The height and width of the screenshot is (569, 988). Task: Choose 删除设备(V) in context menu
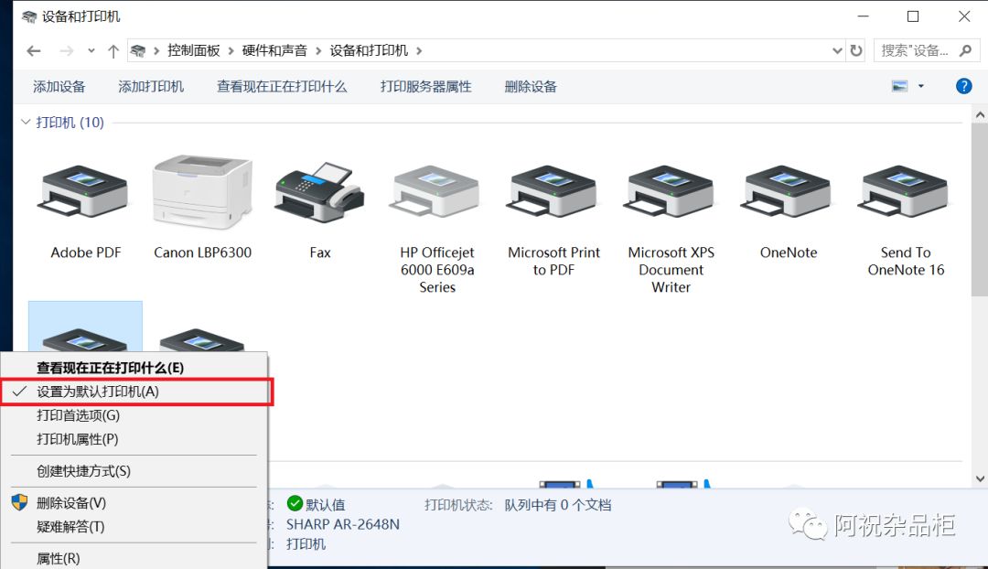[x=134, y=503]
